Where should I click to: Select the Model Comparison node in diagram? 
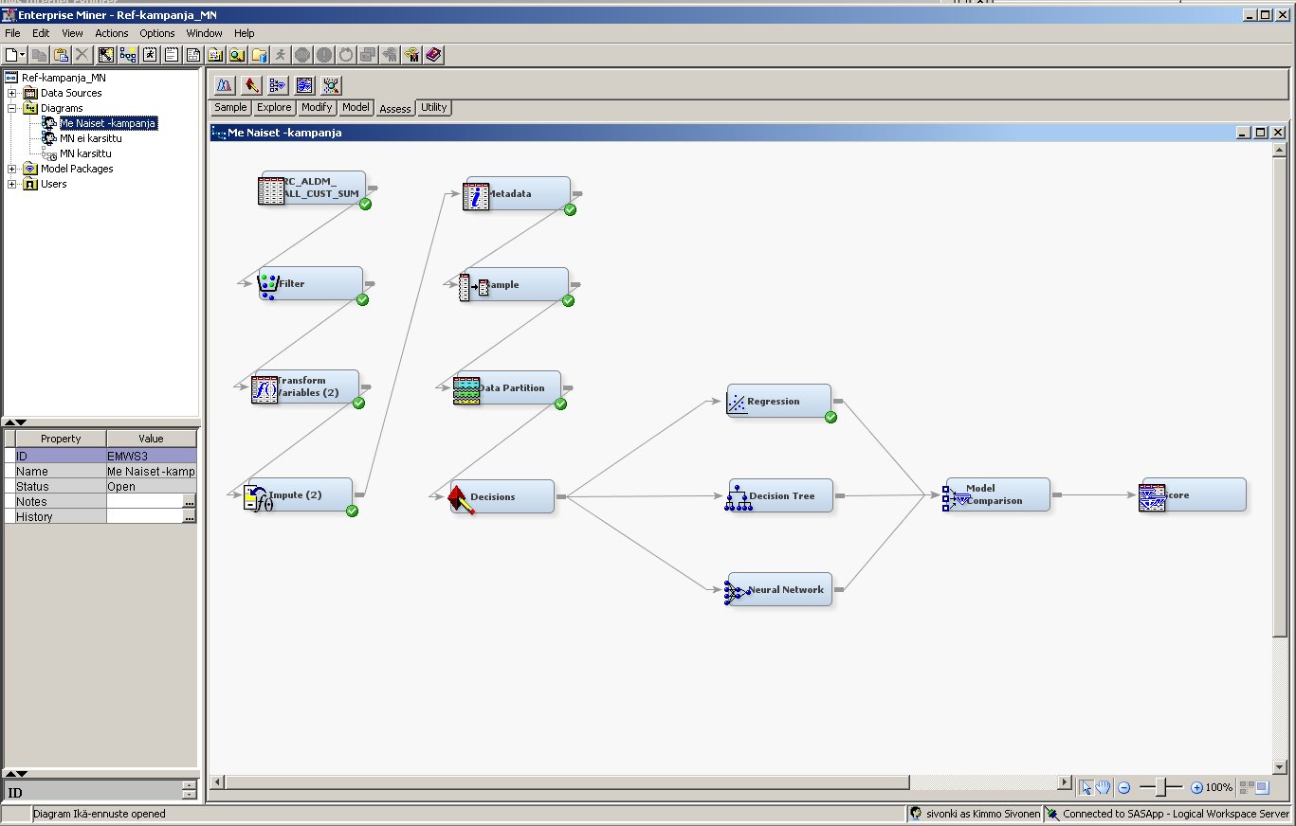[x=996, y=494]
